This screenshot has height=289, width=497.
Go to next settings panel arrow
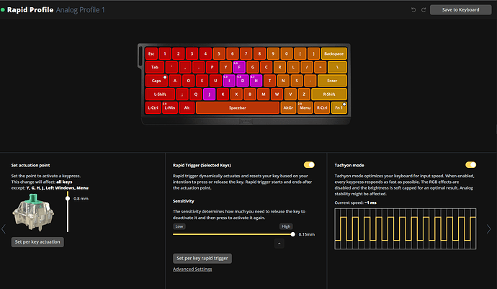click(490, 229)
